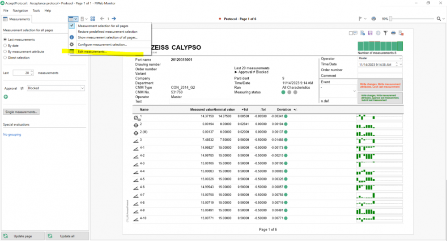
Task: Click the previous page arrow
Action: [102, 19]
